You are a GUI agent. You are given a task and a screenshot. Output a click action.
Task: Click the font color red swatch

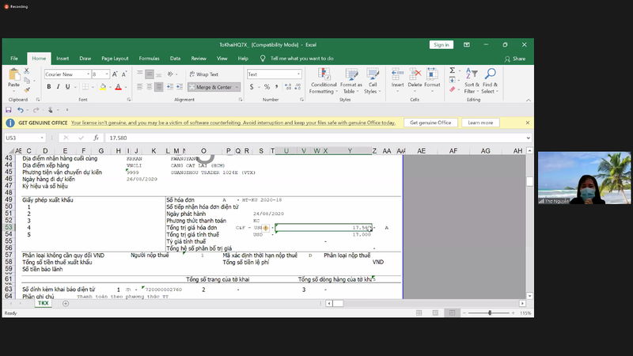click(118, 87)
